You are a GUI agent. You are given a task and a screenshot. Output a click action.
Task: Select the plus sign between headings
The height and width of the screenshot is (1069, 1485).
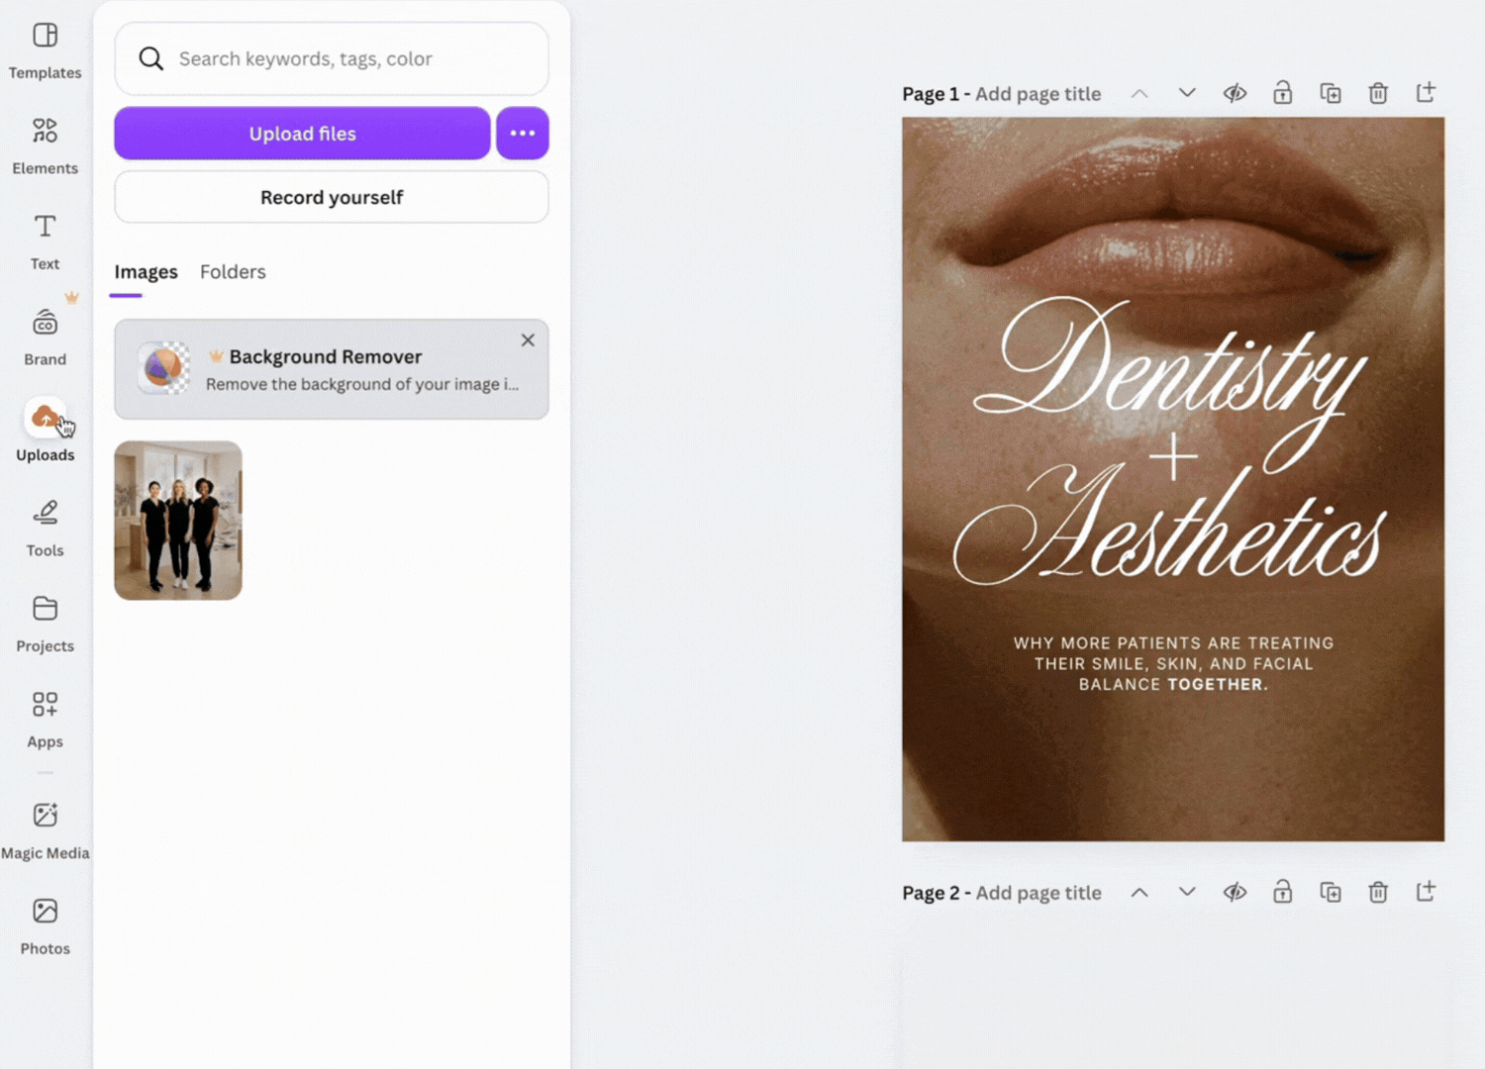click(1173, 456)
